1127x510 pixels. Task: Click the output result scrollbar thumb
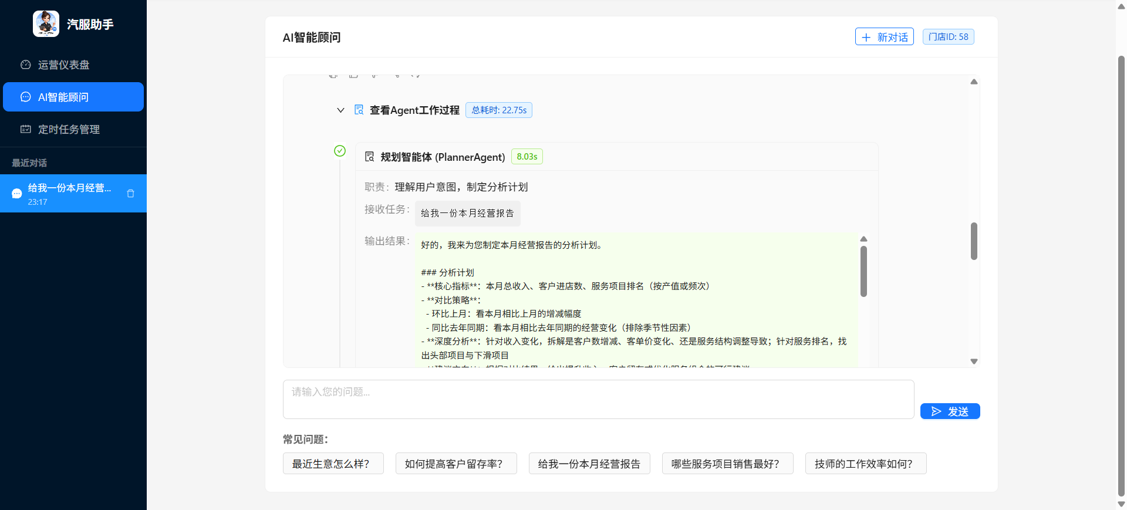[863, 271]
